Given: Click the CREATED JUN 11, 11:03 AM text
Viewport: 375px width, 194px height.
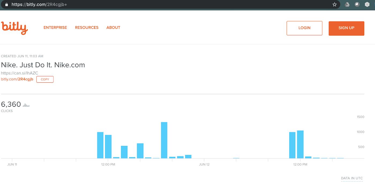Looking at the screenshot, I should [22, 56].
